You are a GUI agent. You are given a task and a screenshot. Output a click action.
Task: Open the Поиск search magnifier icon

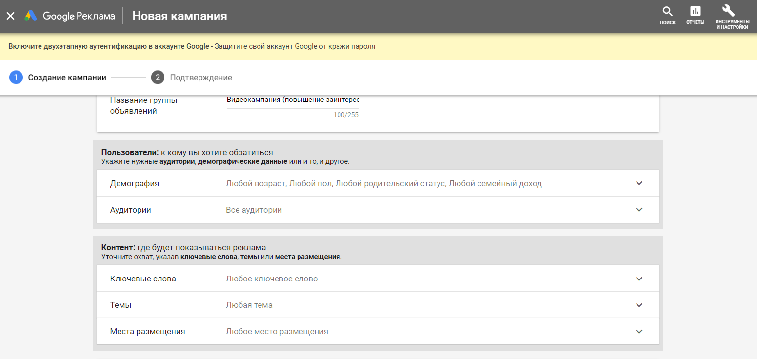[667, 12]
